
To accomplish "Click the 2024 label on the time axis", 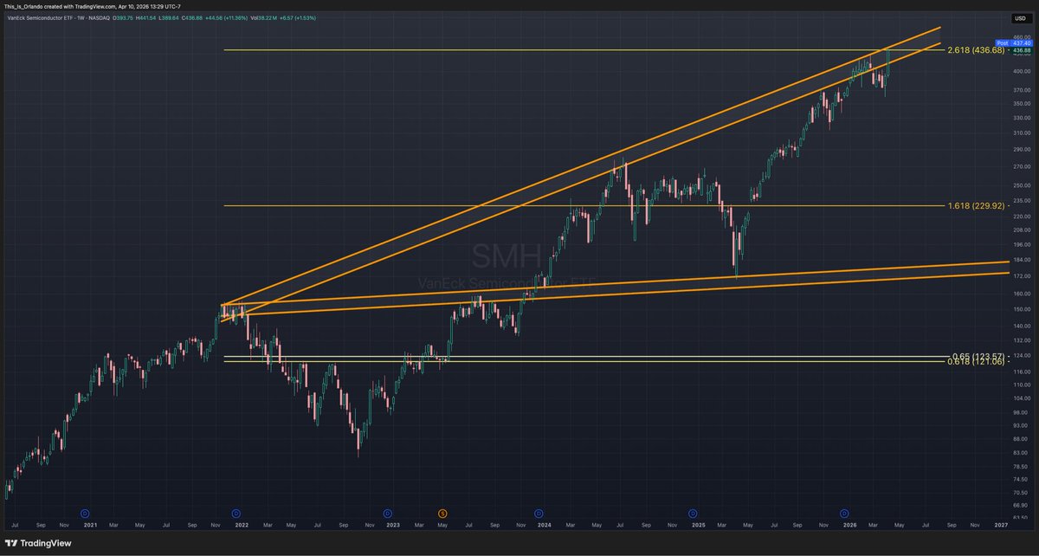I will pyautogui.click(x=544, y=525).
